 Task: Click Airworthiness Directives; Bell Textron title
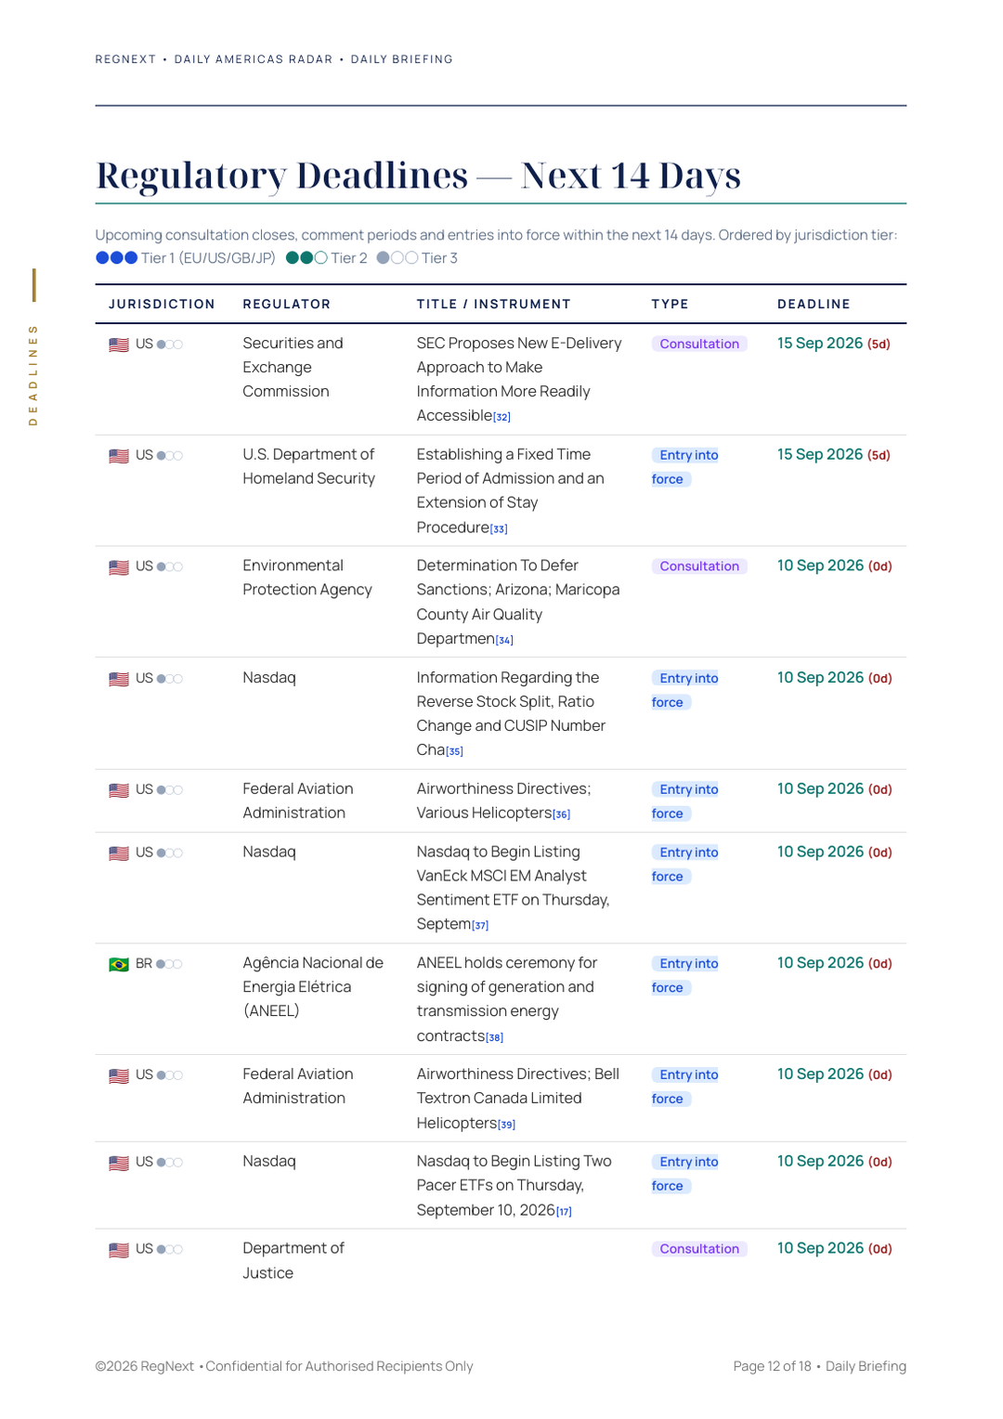518,1099
